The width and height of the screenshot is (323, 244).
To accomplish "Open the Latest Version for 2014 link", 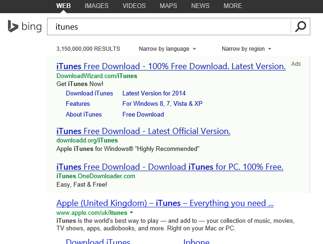I will tap(154, 93).
